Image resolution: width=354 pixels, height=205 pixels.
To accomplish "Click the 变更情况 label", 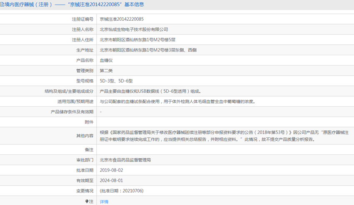I will 85,191.
